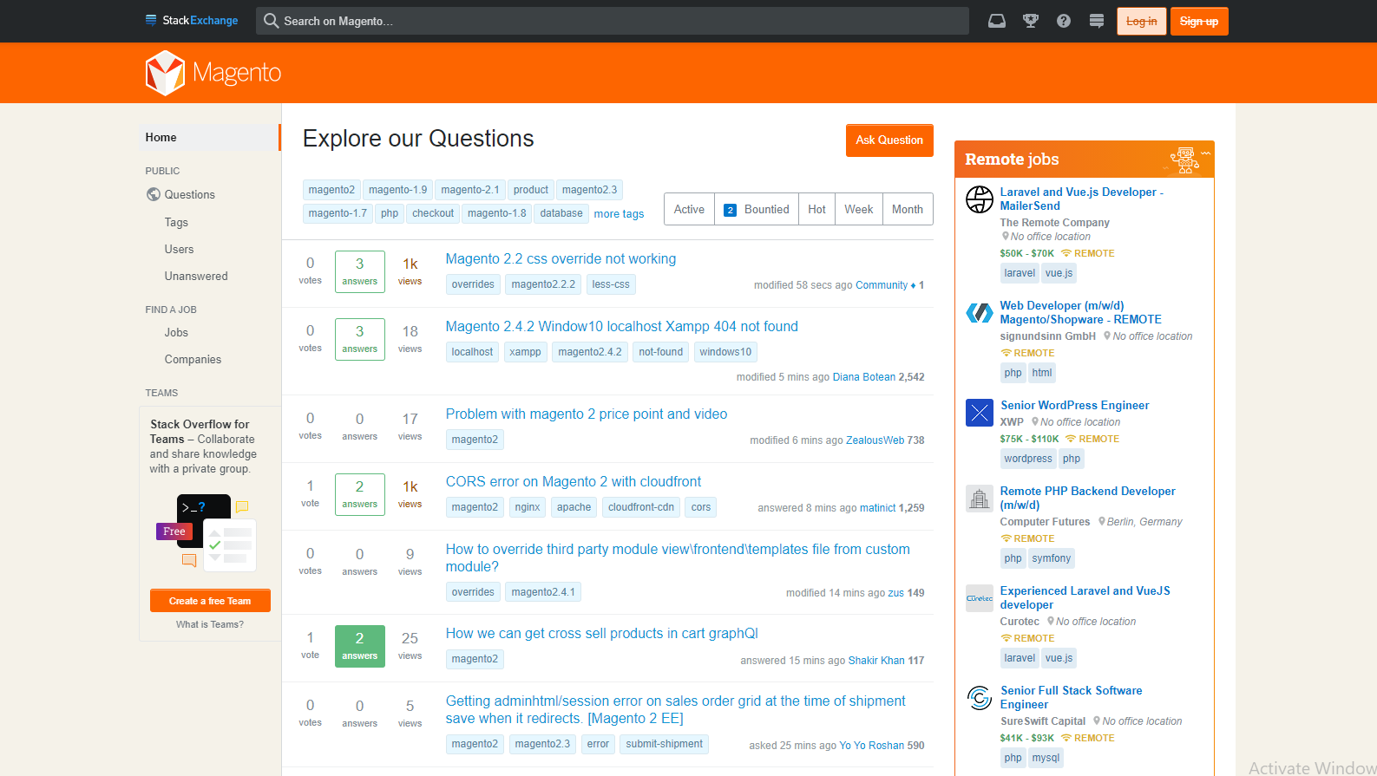Image resolution: width=1377 pixels, height=776 pixels.
Task: Click the less-css tag
Action: pos(611,284)
